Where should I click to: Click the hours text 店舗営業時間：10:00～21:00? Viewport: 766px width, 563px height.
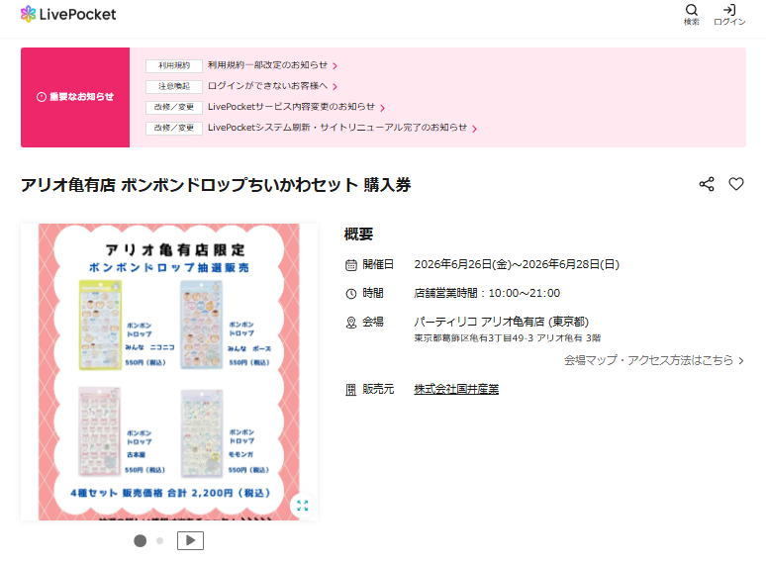click(x=487, y=293)
